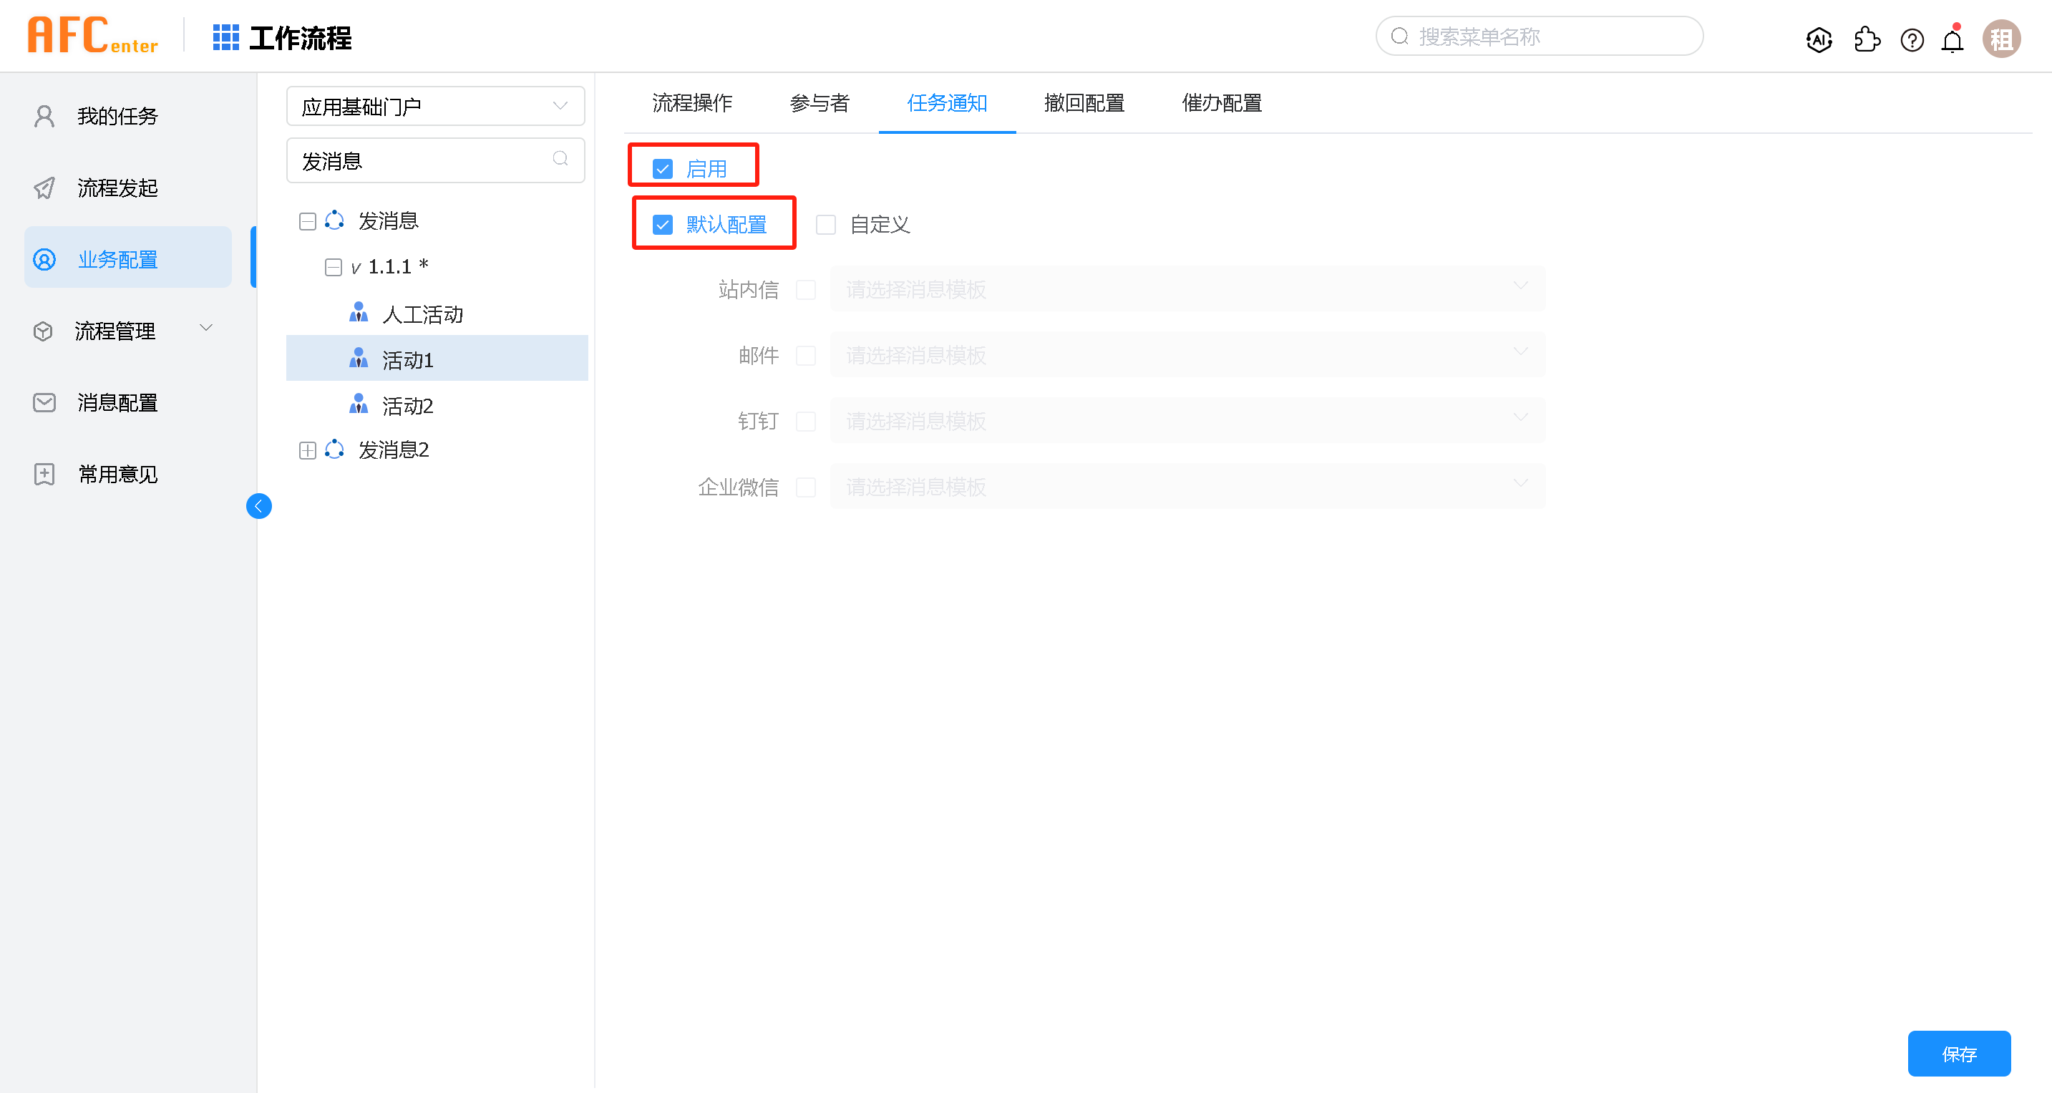Open the plugin puzzle icon

[1867, 39]
